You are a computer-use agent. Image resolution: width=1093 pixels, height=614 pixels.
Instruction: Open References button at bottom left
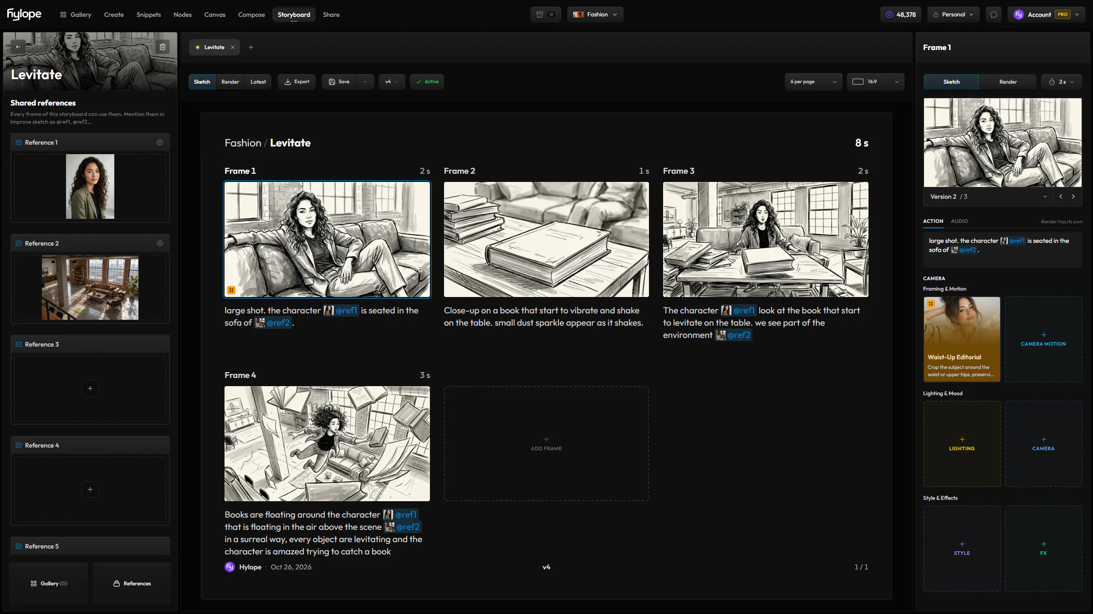(132, 584)
